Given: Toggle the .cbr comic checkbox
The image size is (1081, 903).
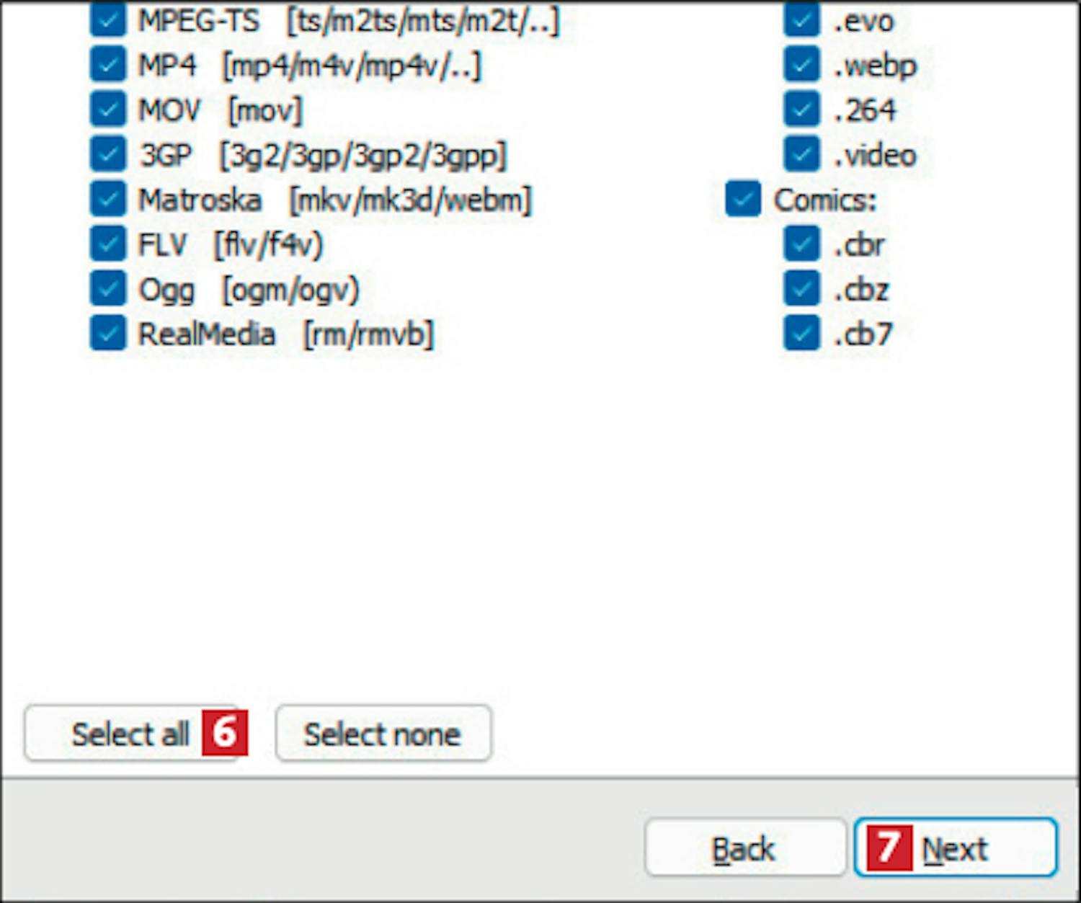Looking at the screenshot, I should pyautogui.click(x=801, y=244).
